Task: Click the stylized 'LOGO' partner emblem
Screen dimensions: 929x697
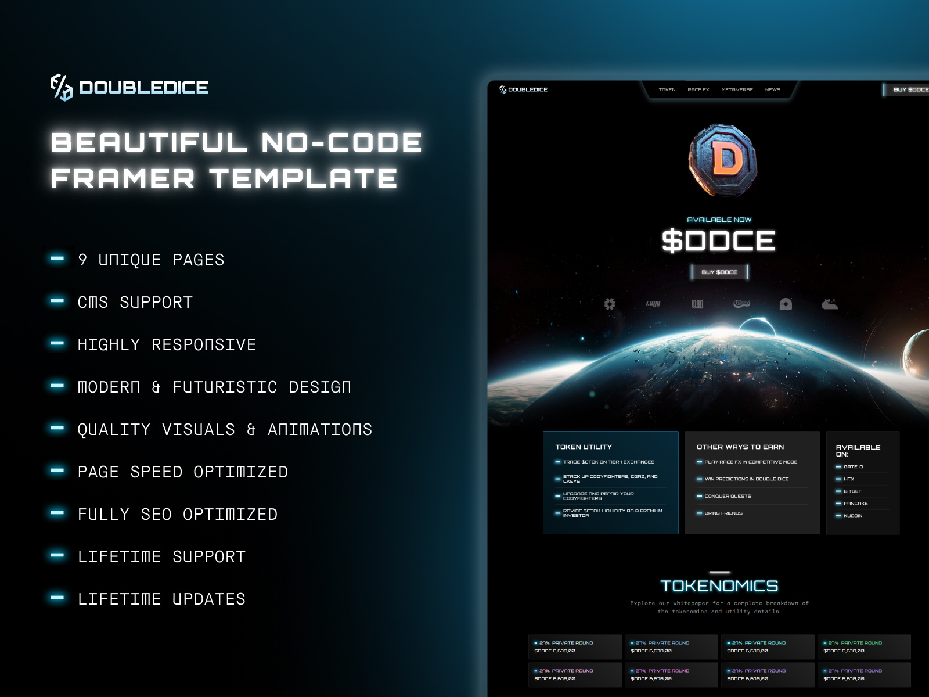Action: click(697, 303)
